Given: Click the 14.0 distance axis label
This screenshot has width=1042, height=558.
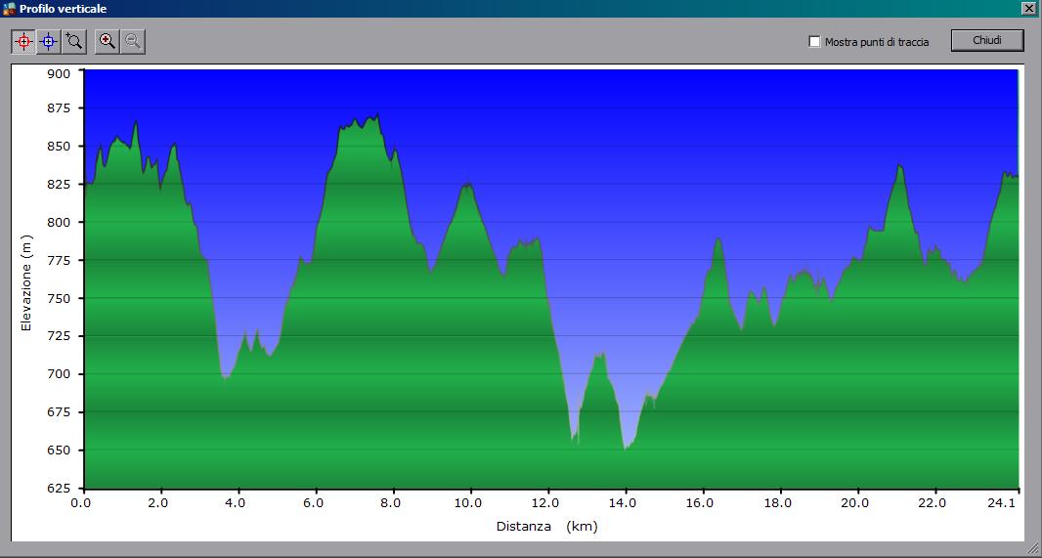Looking at the screenshot, I should [x=623, y=503].
